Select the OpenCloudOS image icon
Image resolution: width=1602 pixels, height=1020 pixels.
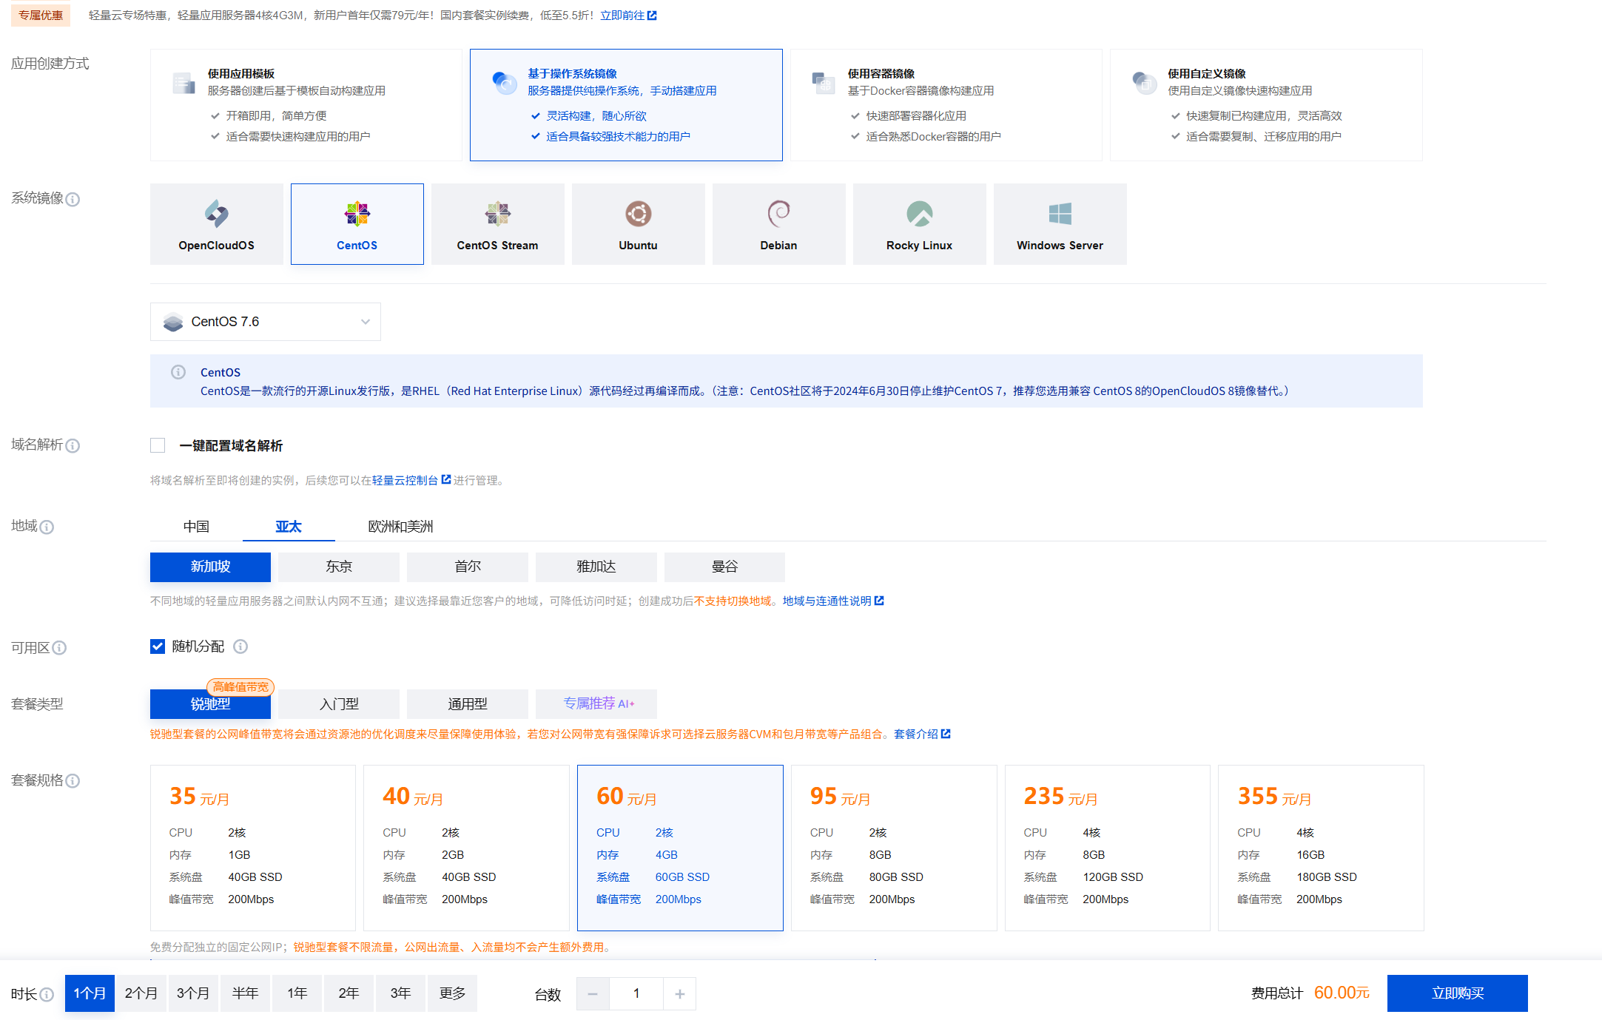pyautogui.click(x=216, y=215)
